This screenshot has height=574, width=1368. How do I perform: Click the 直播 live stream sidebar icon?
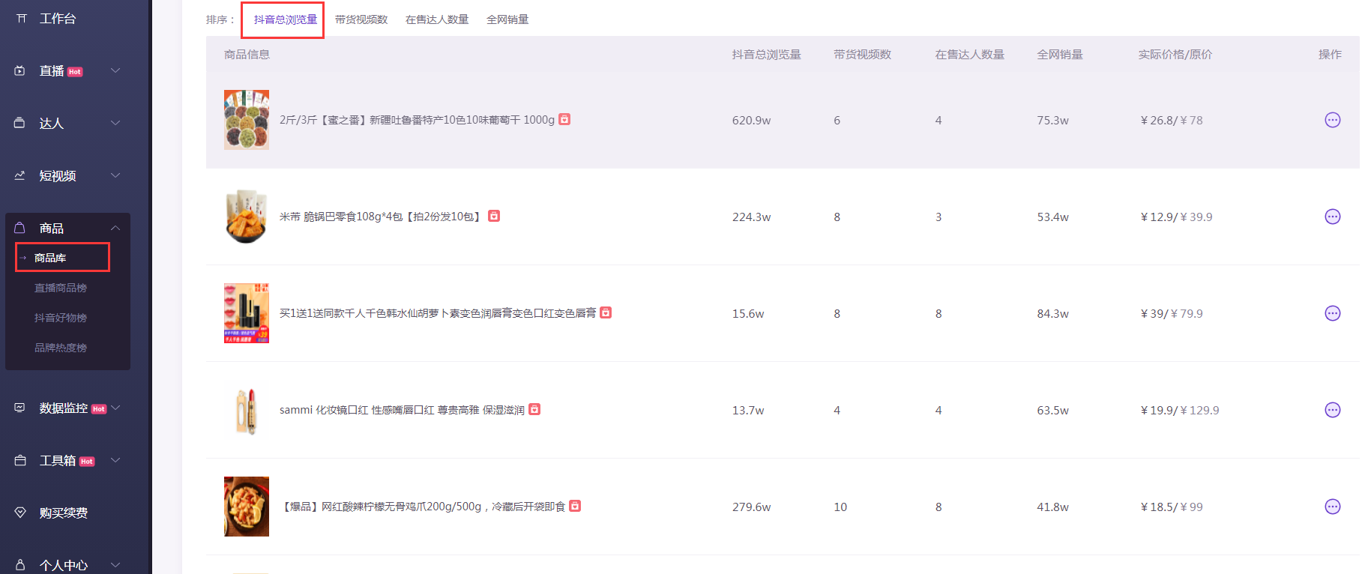tap(20, 70)
